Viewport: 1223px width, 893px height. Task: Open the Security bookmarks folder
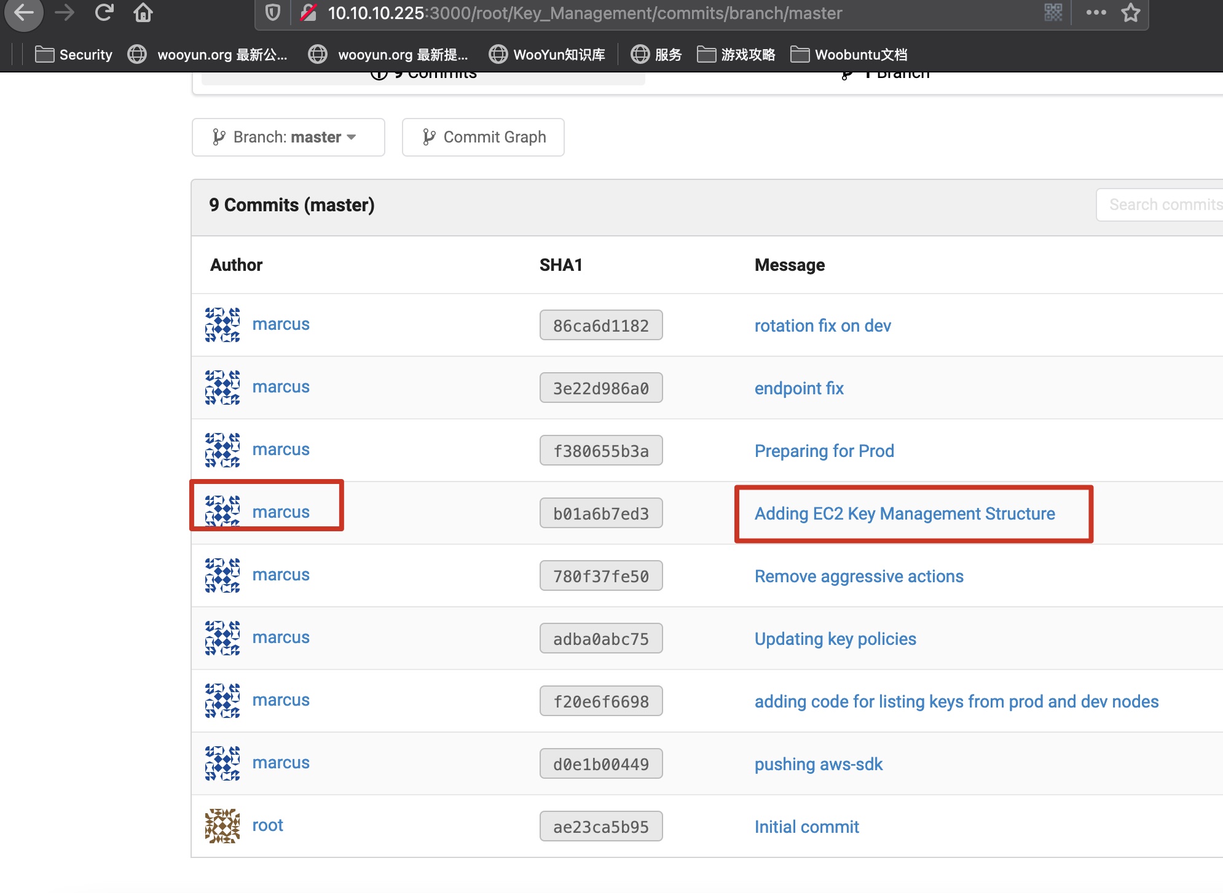pyautogui.click(x=74, y=55)
